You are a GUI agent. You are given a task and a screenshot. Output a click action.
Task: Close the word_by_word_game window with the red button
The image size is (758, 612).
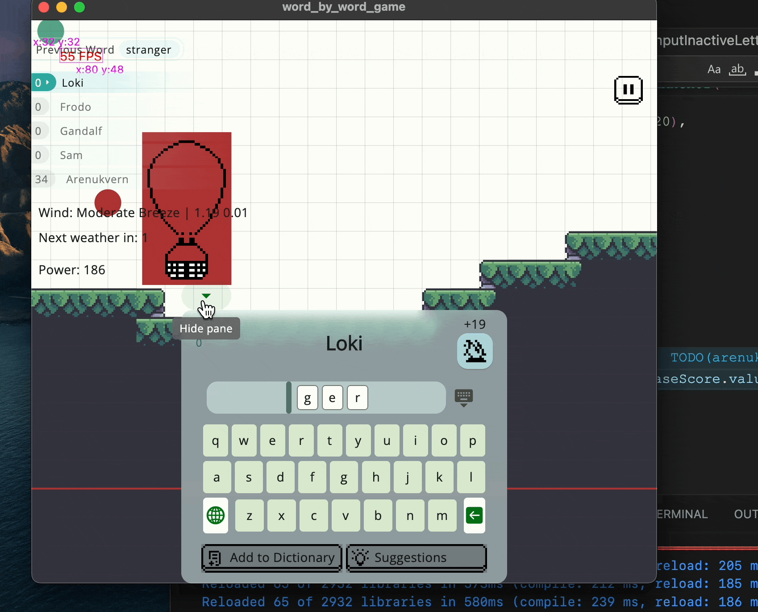pyautogui.click(x=44, y=7)
